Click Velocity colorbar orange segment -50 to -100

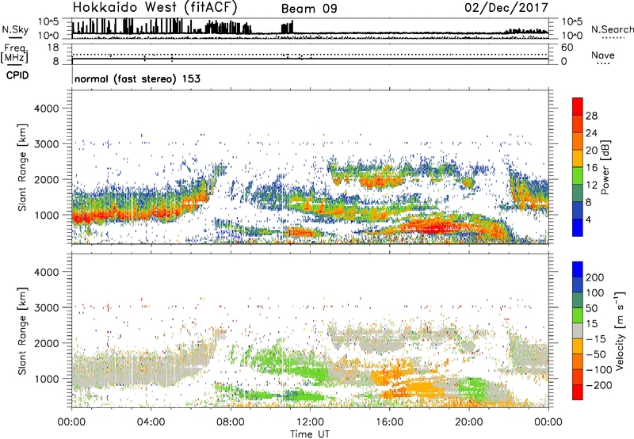coord(578,361)
